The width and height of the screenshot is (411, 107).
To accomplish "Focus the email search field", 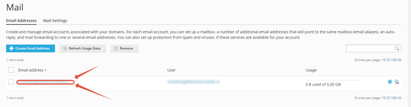I will click(374, 48).
